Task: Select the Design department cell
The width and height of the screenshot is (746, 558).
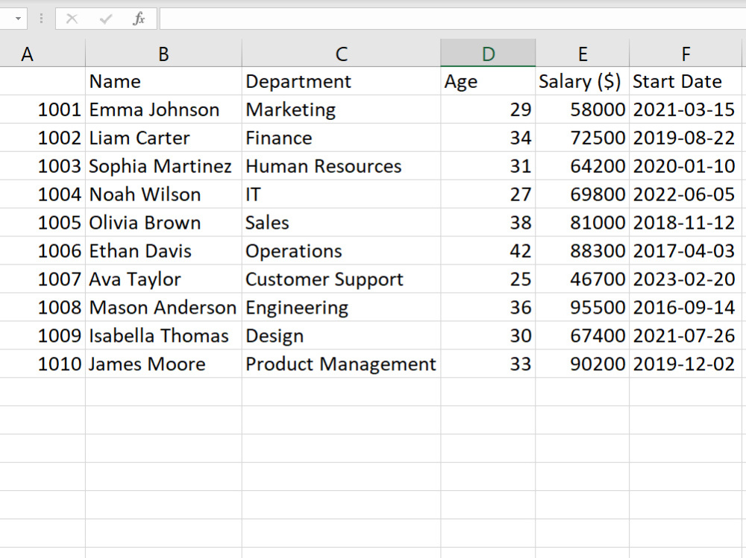Action: point(341,335)
